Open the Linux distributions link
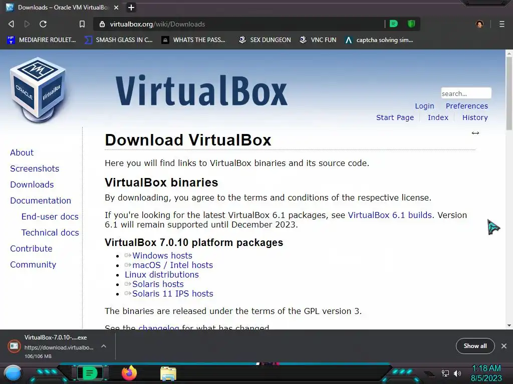This screenshot has width=513, height=384. 162,274
